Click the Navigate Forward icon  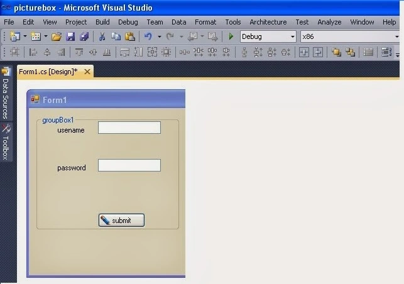pyautogui.click(x=212, y=36)
